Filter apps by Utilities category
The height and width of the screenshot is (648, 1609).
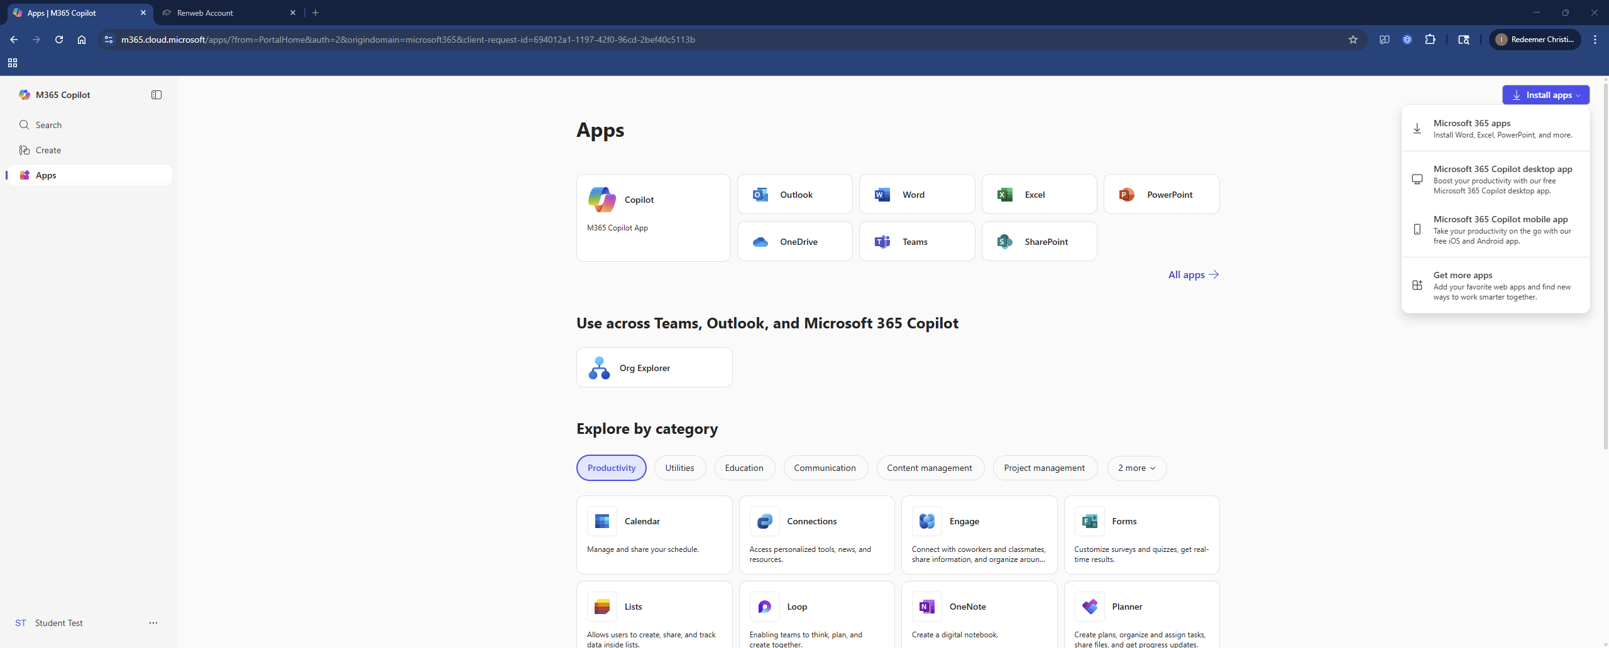click(x=679, y=468)
